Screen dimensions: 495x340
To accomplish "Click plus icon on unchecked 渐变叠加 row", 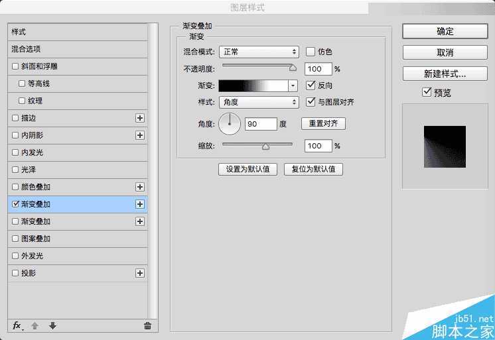I will pos(140,221).
